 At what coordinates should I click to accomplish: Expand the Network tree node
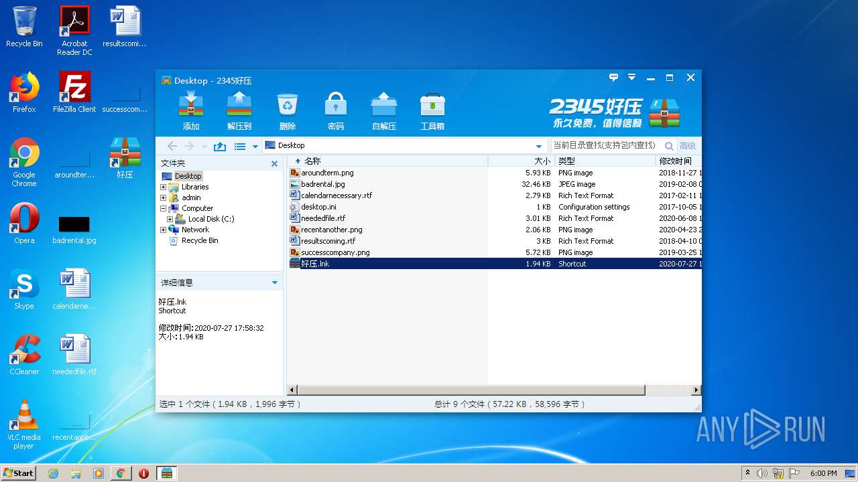tap(163, 230)
